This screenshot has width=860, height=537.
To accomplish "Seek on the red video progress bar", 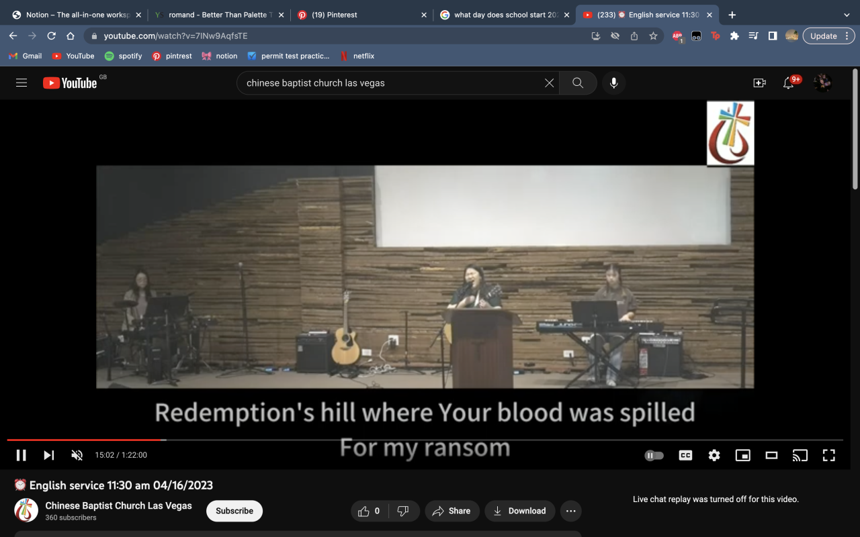I will pos(425,440).
